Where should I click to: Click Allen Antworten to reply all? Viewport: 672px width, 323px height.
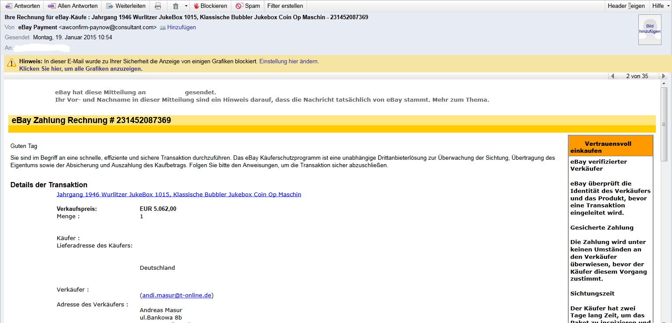coord(73,6)
